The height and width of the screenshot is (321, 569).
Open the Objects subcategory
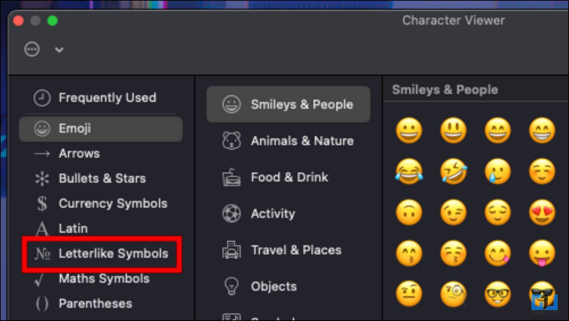288,286
